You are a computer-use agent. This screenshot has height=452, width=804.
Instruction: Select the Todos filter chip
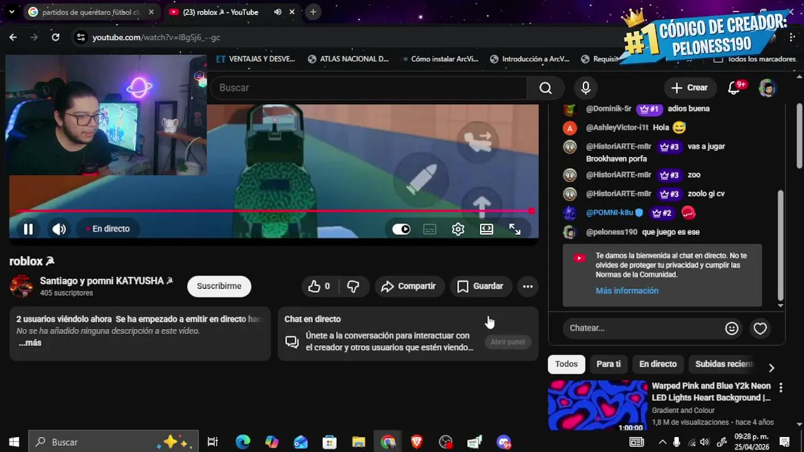566,364
